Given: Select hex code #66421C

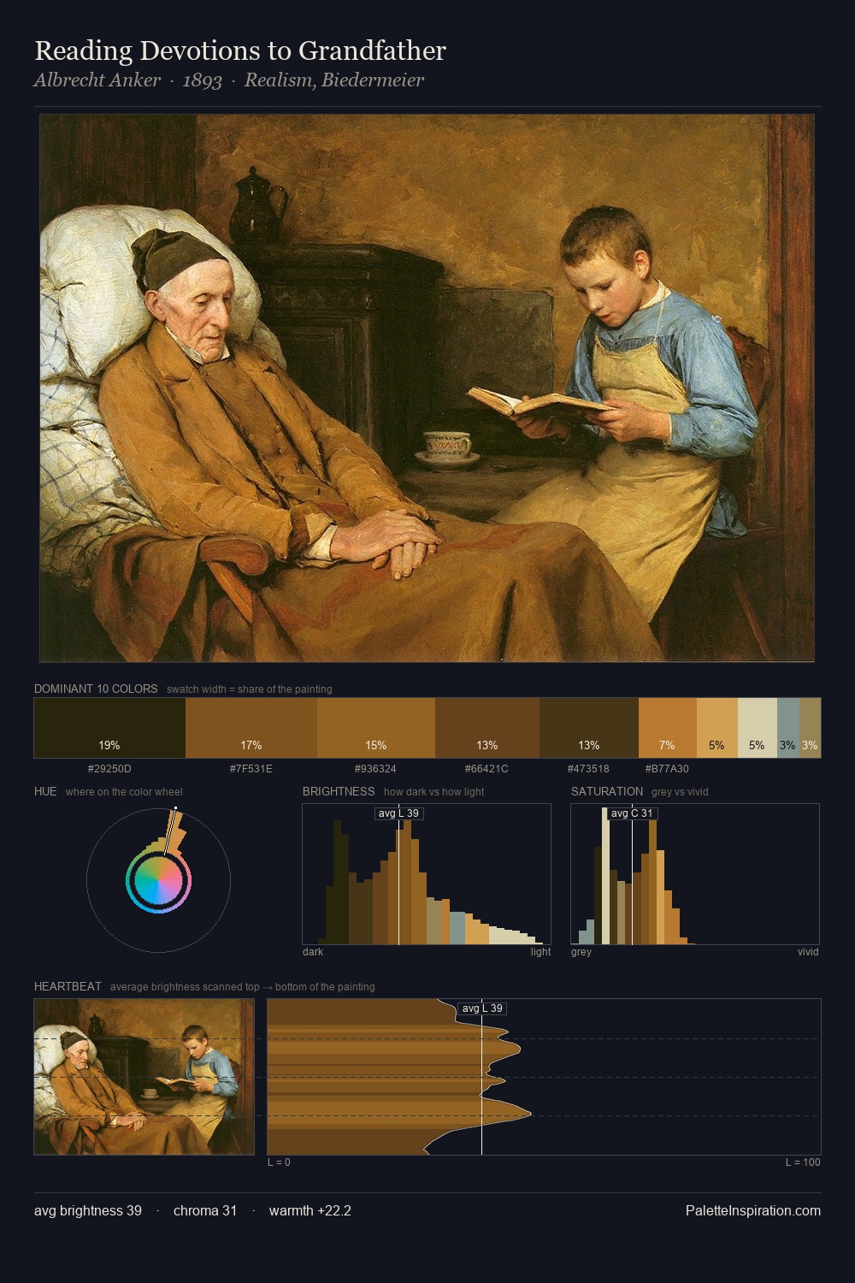Looking at the screenshot, I should point(487,769).
